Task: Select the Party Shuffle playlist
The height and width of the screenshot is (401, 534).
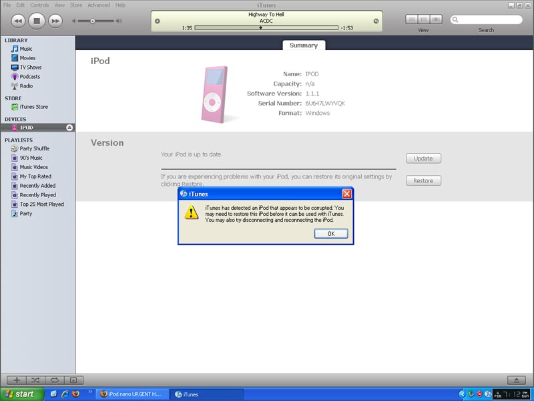Action: click(x=35, y=148)
